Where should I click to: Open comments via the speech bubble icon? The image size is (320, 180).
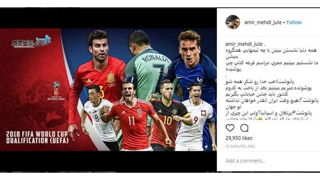[244, 128]
